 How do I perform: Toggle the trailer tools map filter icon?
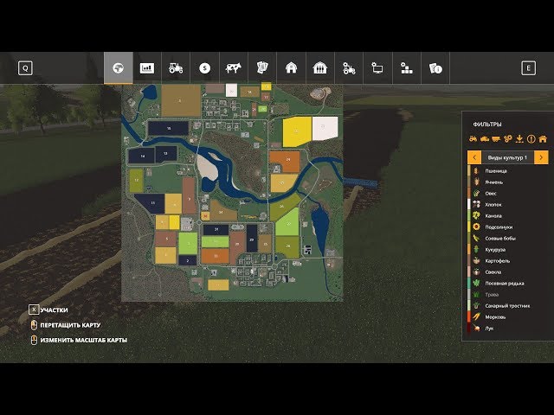click(496, 138)
